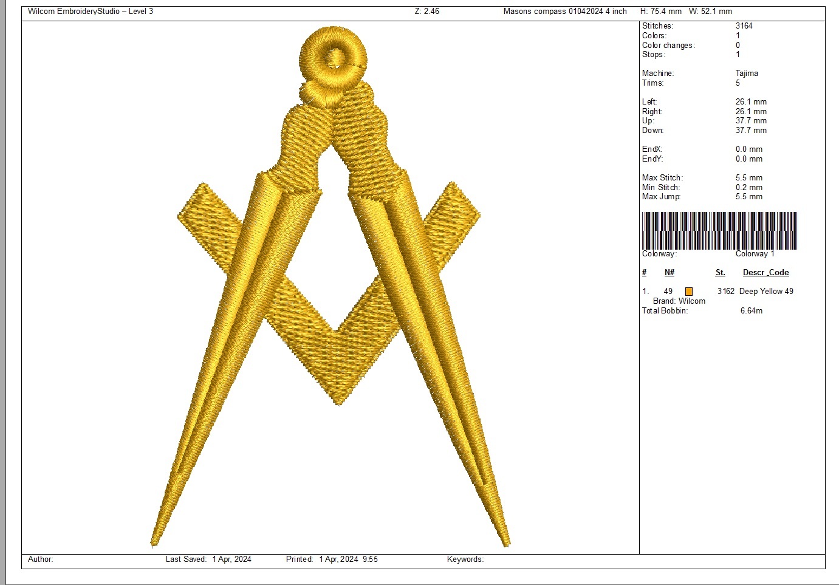Click 'Printed: 1 Apr, 2024 9:55' footer text
Screen dimensions: 839x585
[x=332, y=559]
